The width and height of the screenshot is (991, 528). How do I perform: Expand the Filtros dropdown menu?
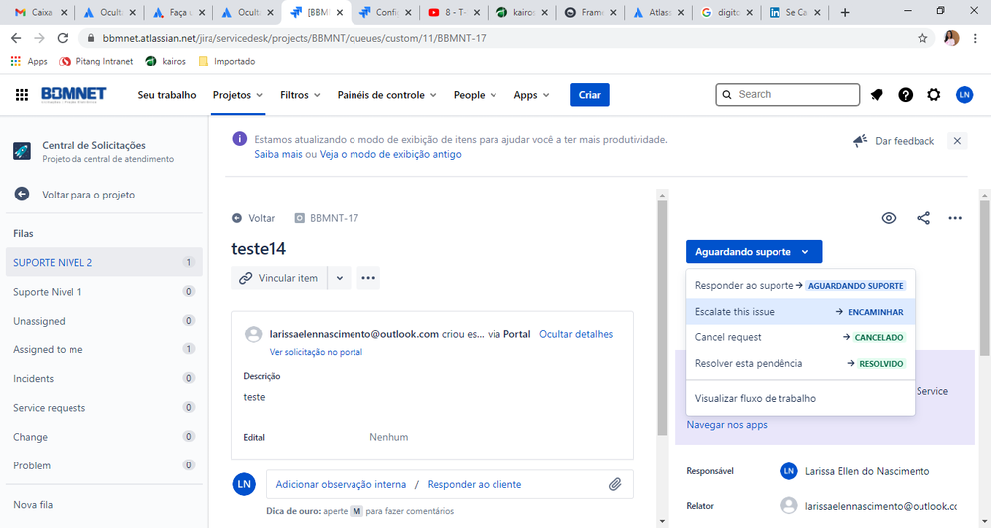(300, 94)
